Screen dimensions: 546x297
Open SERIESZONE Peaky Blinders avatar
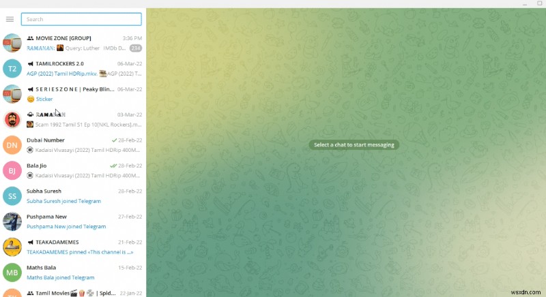(x=12, y=94)
